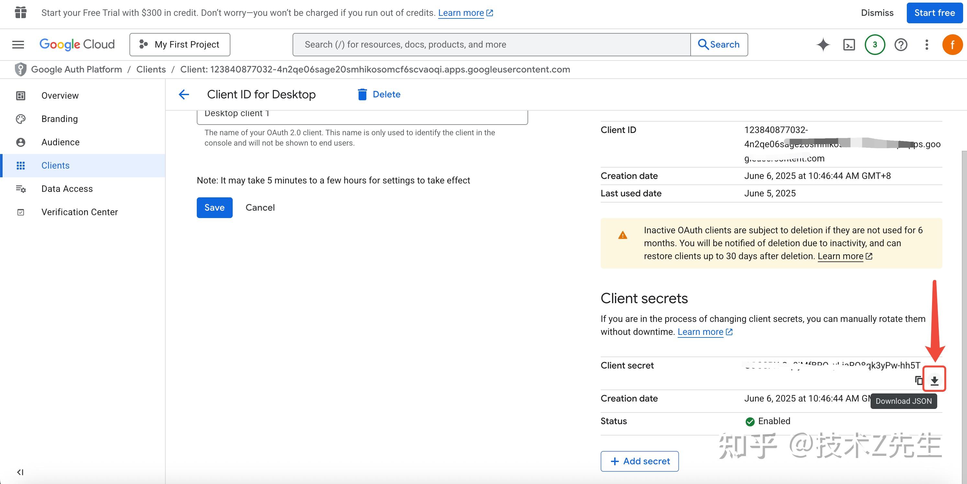The image size is (967, 484).
Task: Delete this OAuth client
Action: (x=379, y=94)
